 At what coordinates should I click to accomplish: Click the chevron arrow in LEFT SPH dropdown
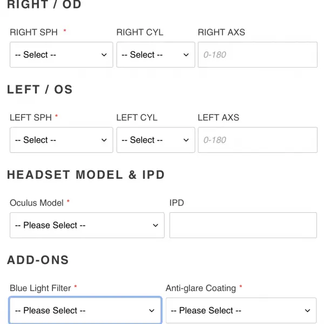click(104, 140)
